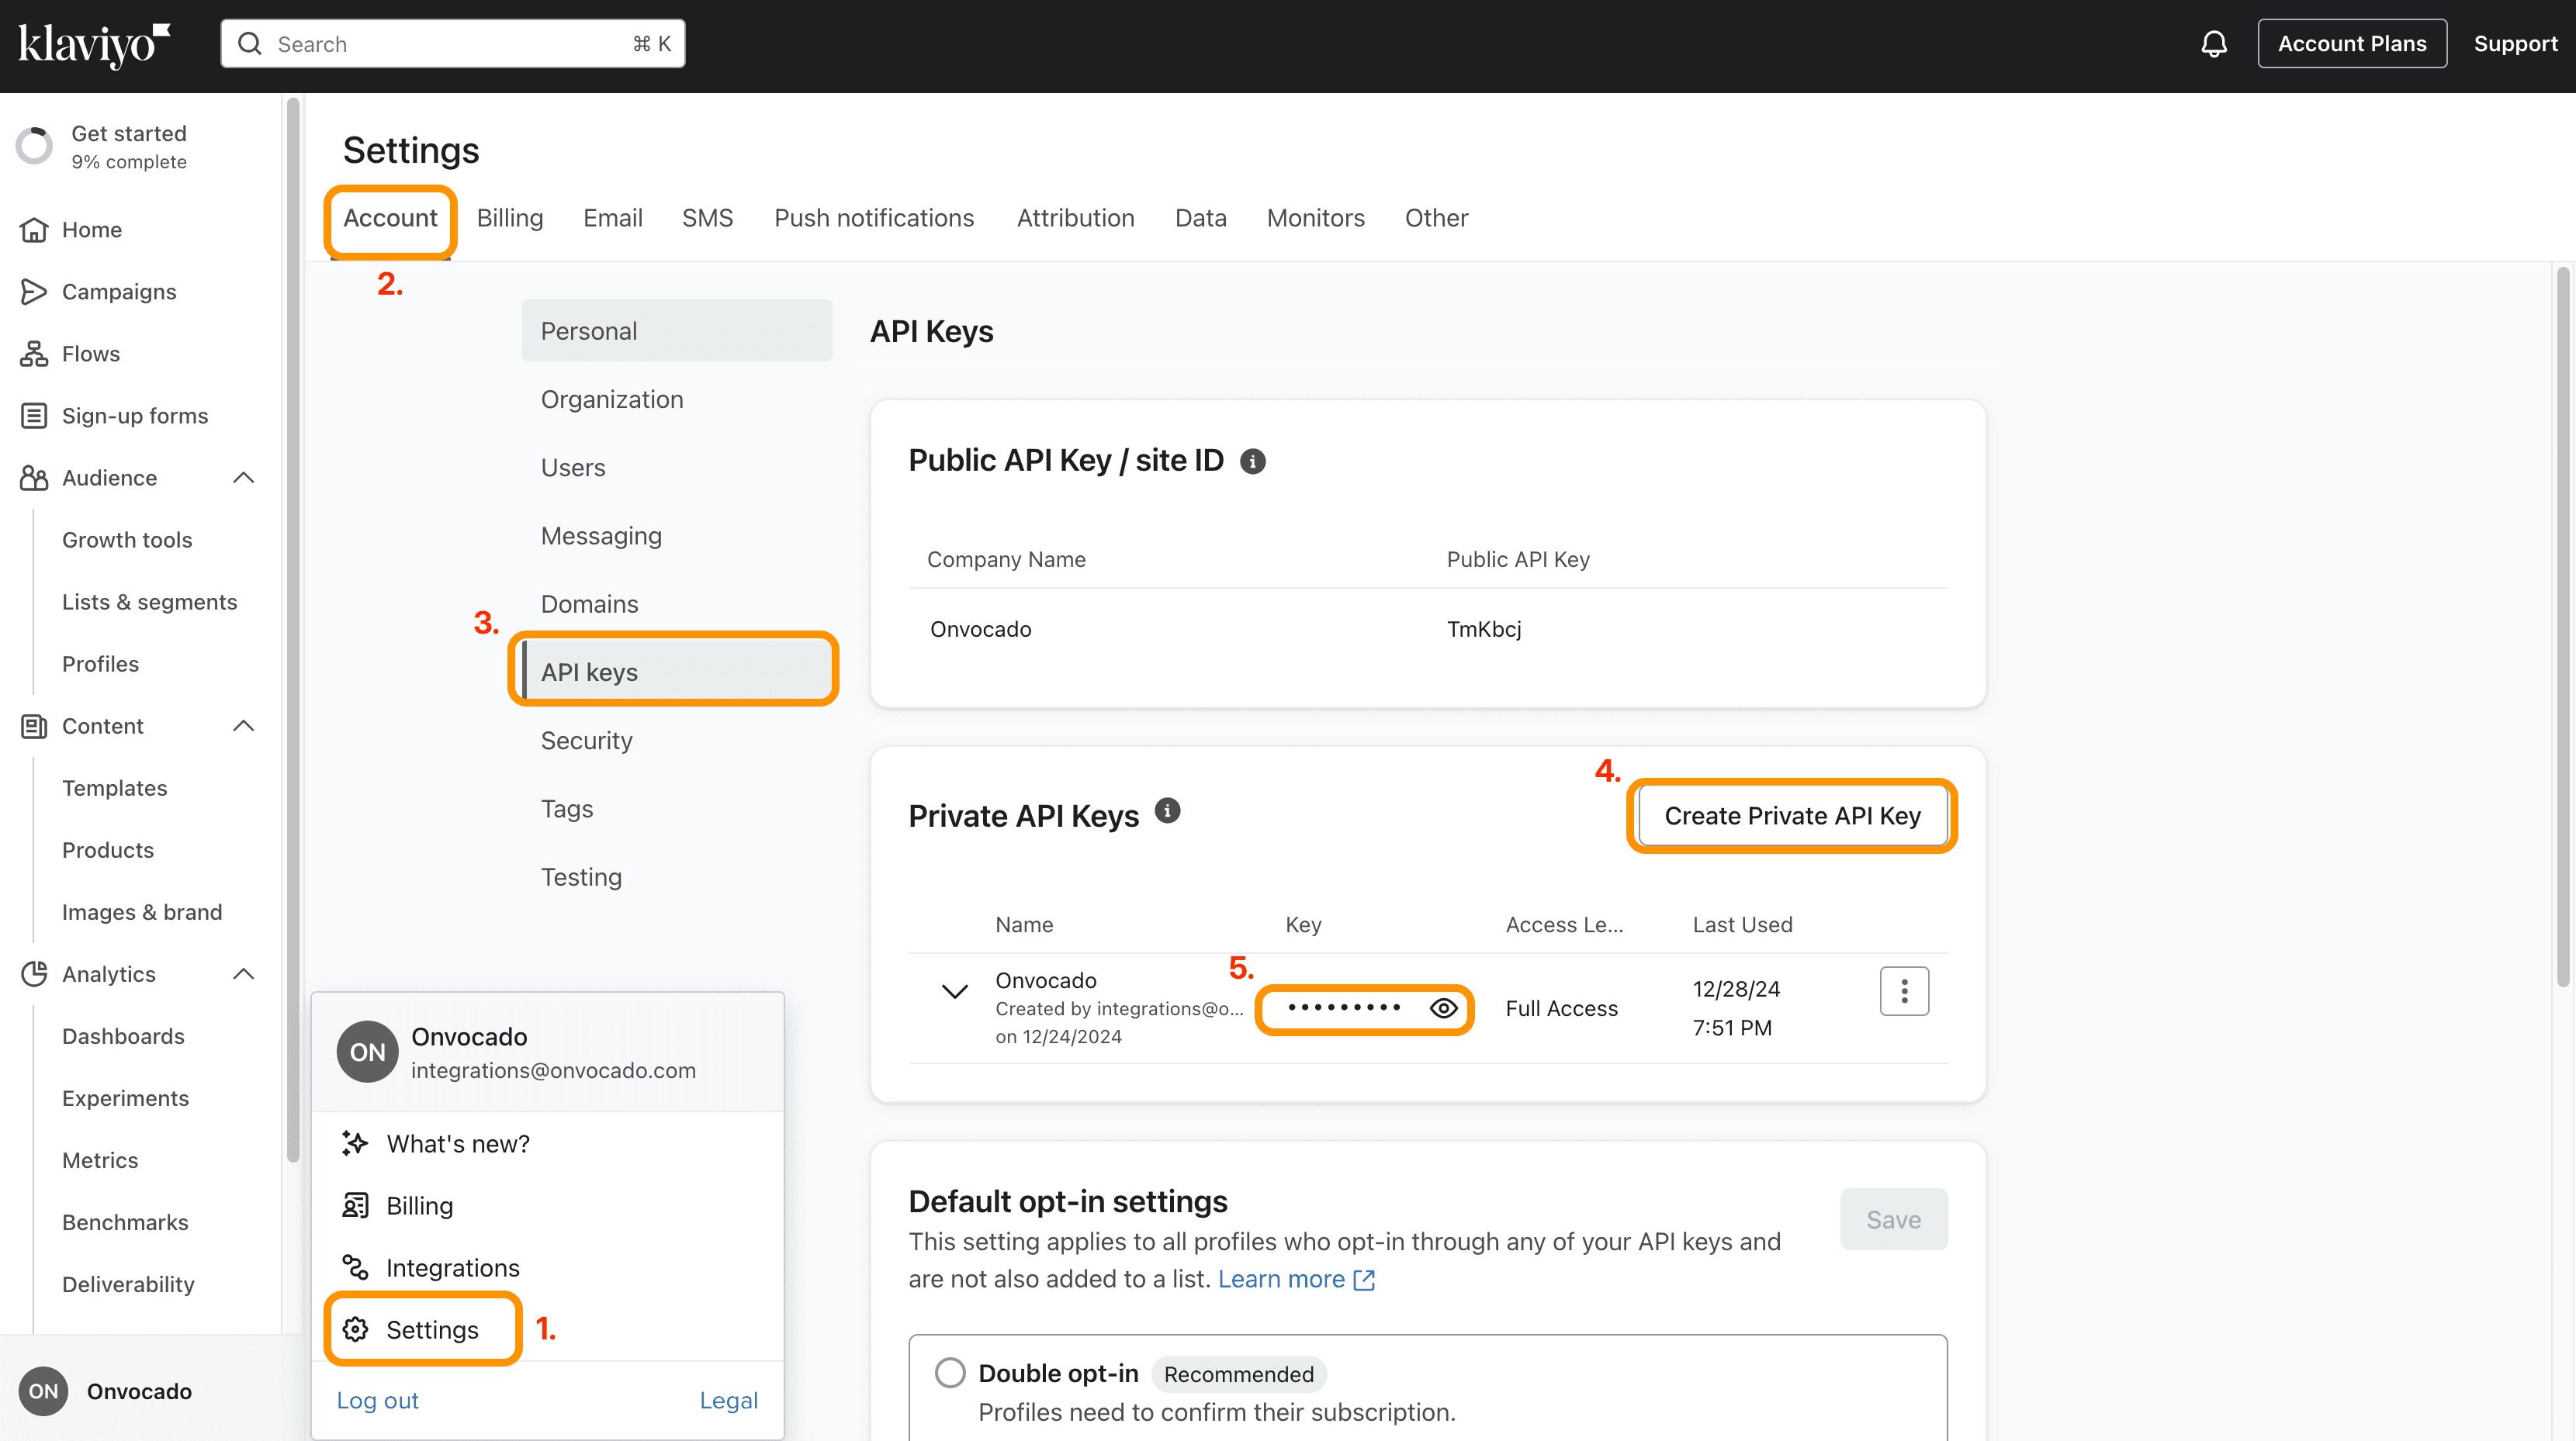
Task: Open the three-dot menu for Onvocado key
Action: tap(1904, 991)
